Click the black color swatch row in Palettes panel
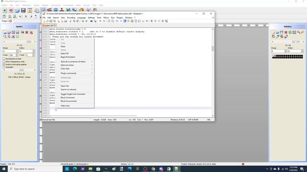The image size is (307, 172). pos(288,56)
